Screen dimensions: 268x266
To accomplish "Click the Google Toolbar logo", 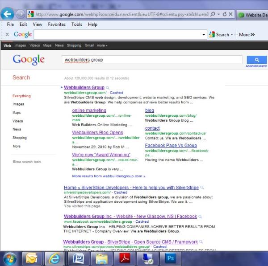I will pyautogui.click(x=23, y=35).
